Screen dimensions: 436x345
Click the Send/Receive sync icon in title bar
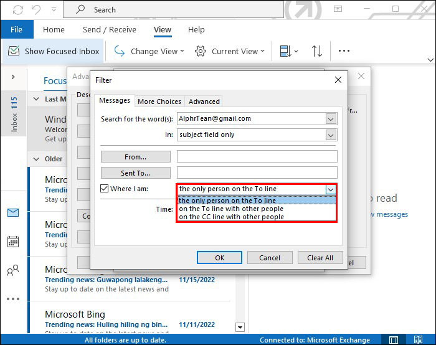pyautogui.click(x=18, y=10)
